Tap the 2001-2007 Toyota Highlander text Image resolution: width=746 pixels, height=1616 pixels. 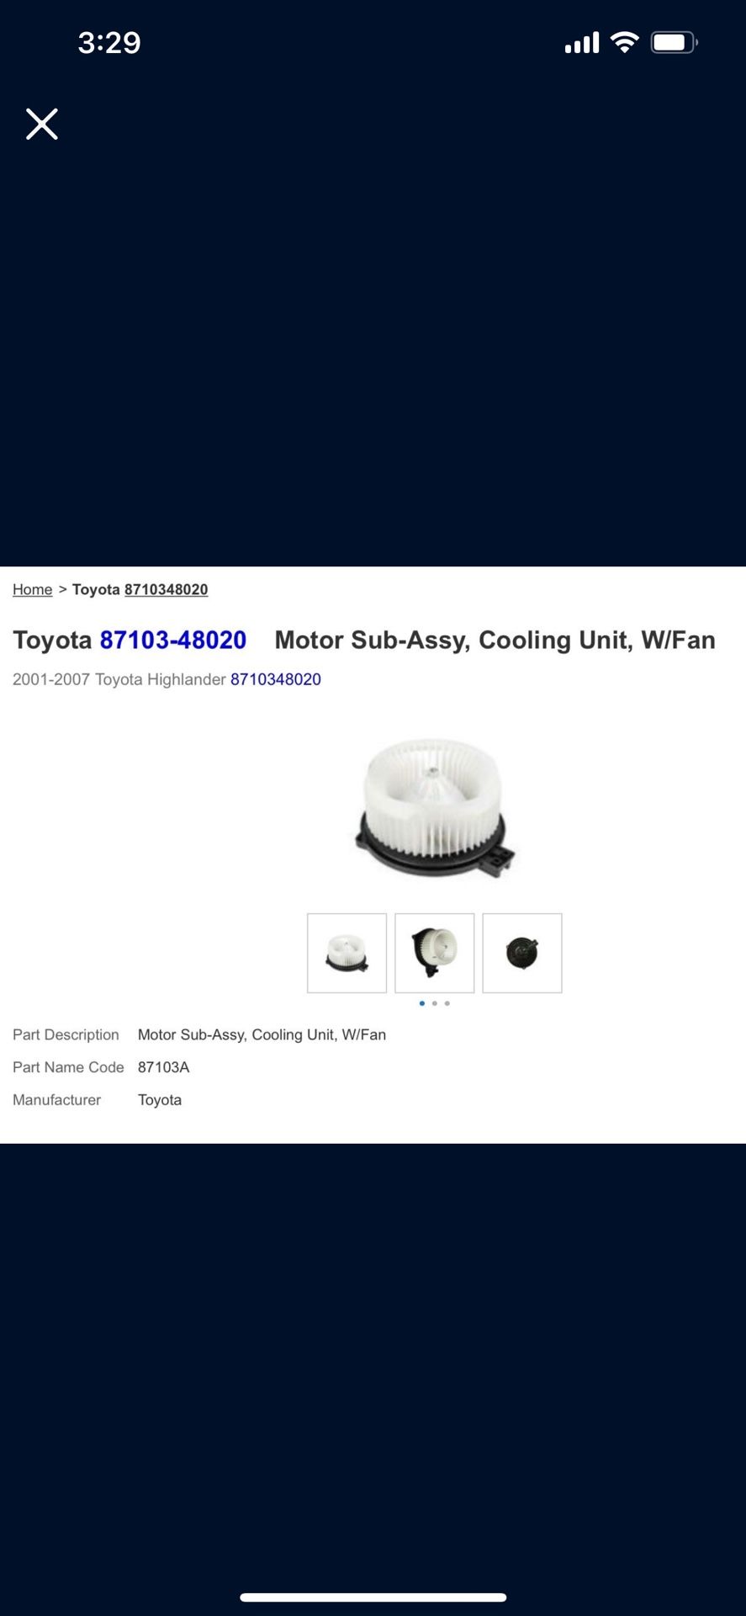119,679
